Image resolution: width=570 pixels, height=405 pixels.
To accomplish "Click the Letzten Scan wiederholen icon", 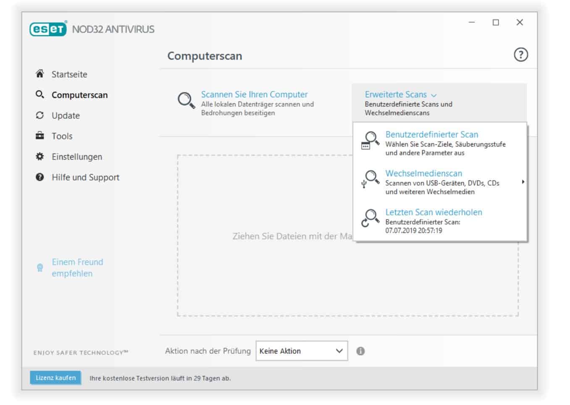I will (x=370, y=218).
